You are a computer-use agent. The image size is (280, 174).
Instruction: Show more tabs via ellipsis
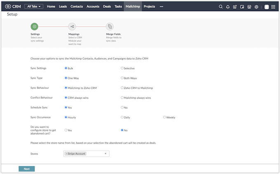click(161, 7)
